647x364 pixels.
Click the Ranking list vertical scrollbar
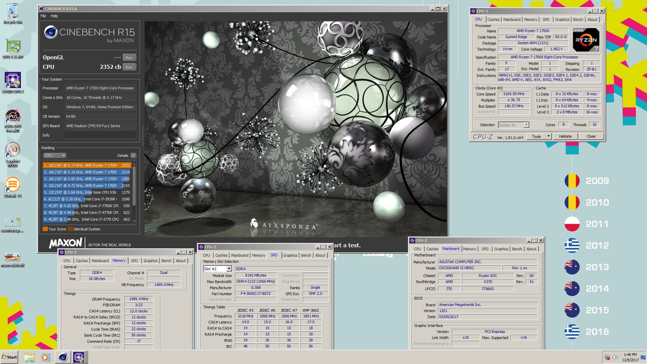coord(134,192)
